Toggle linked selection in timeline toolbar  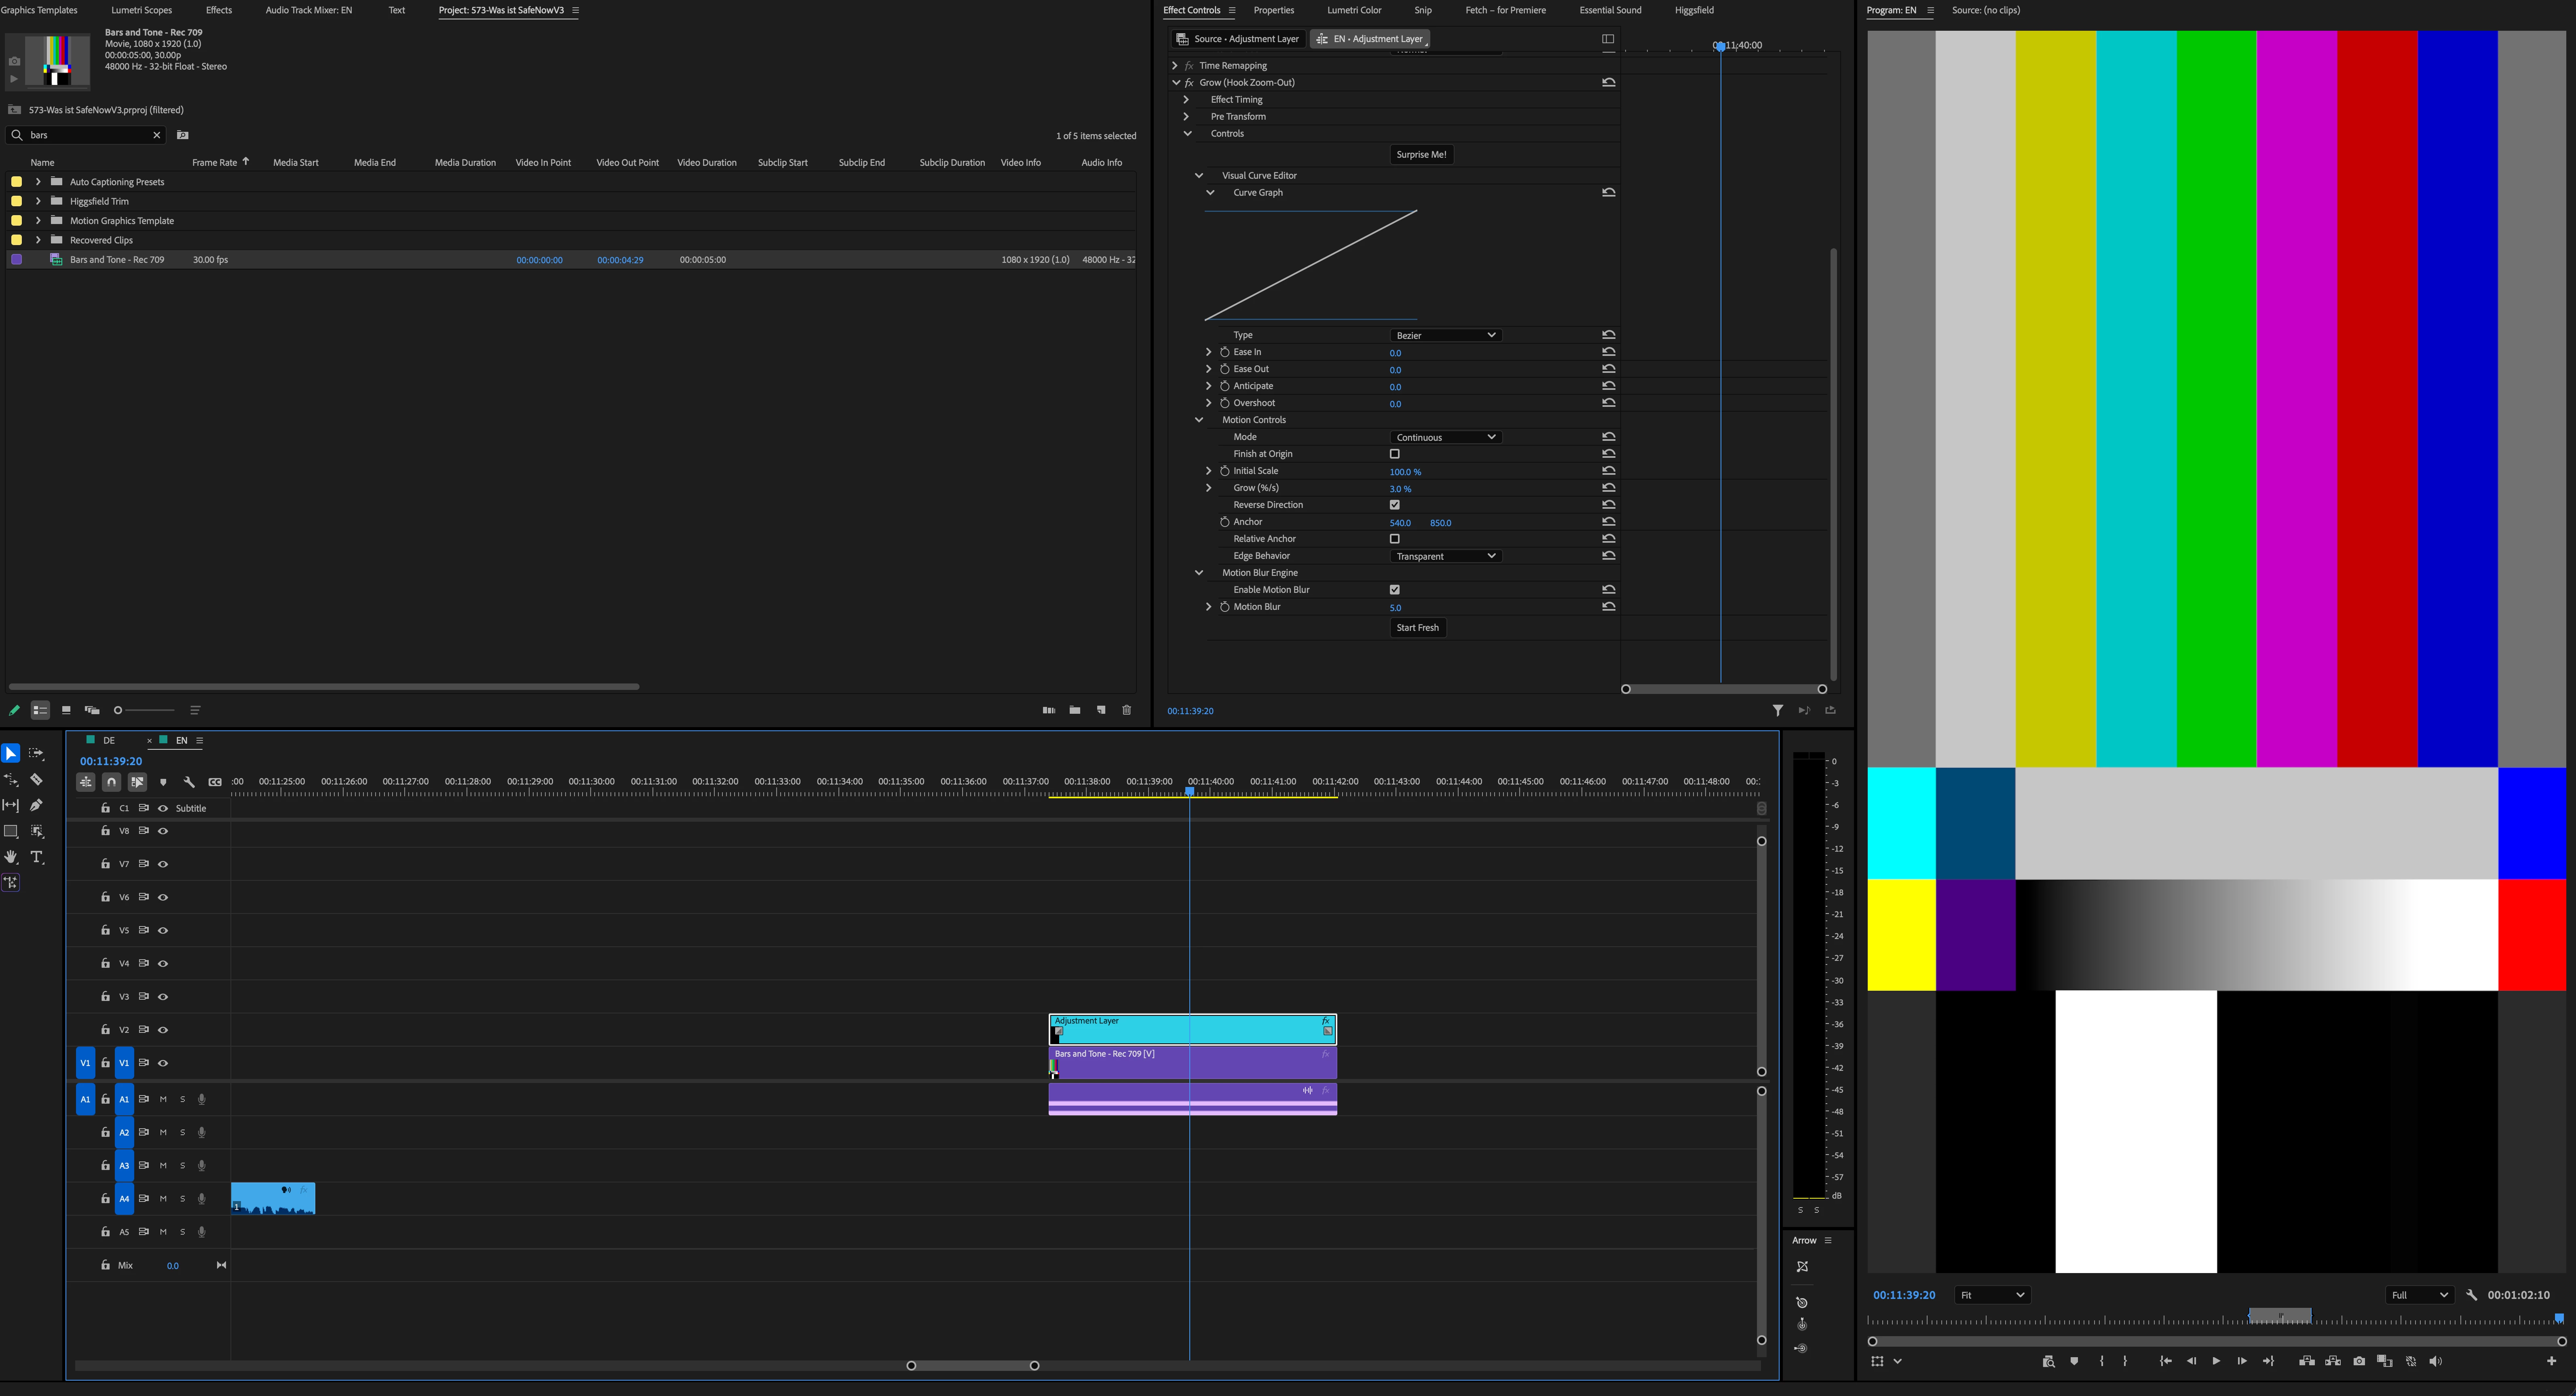[x=137, y=782]
